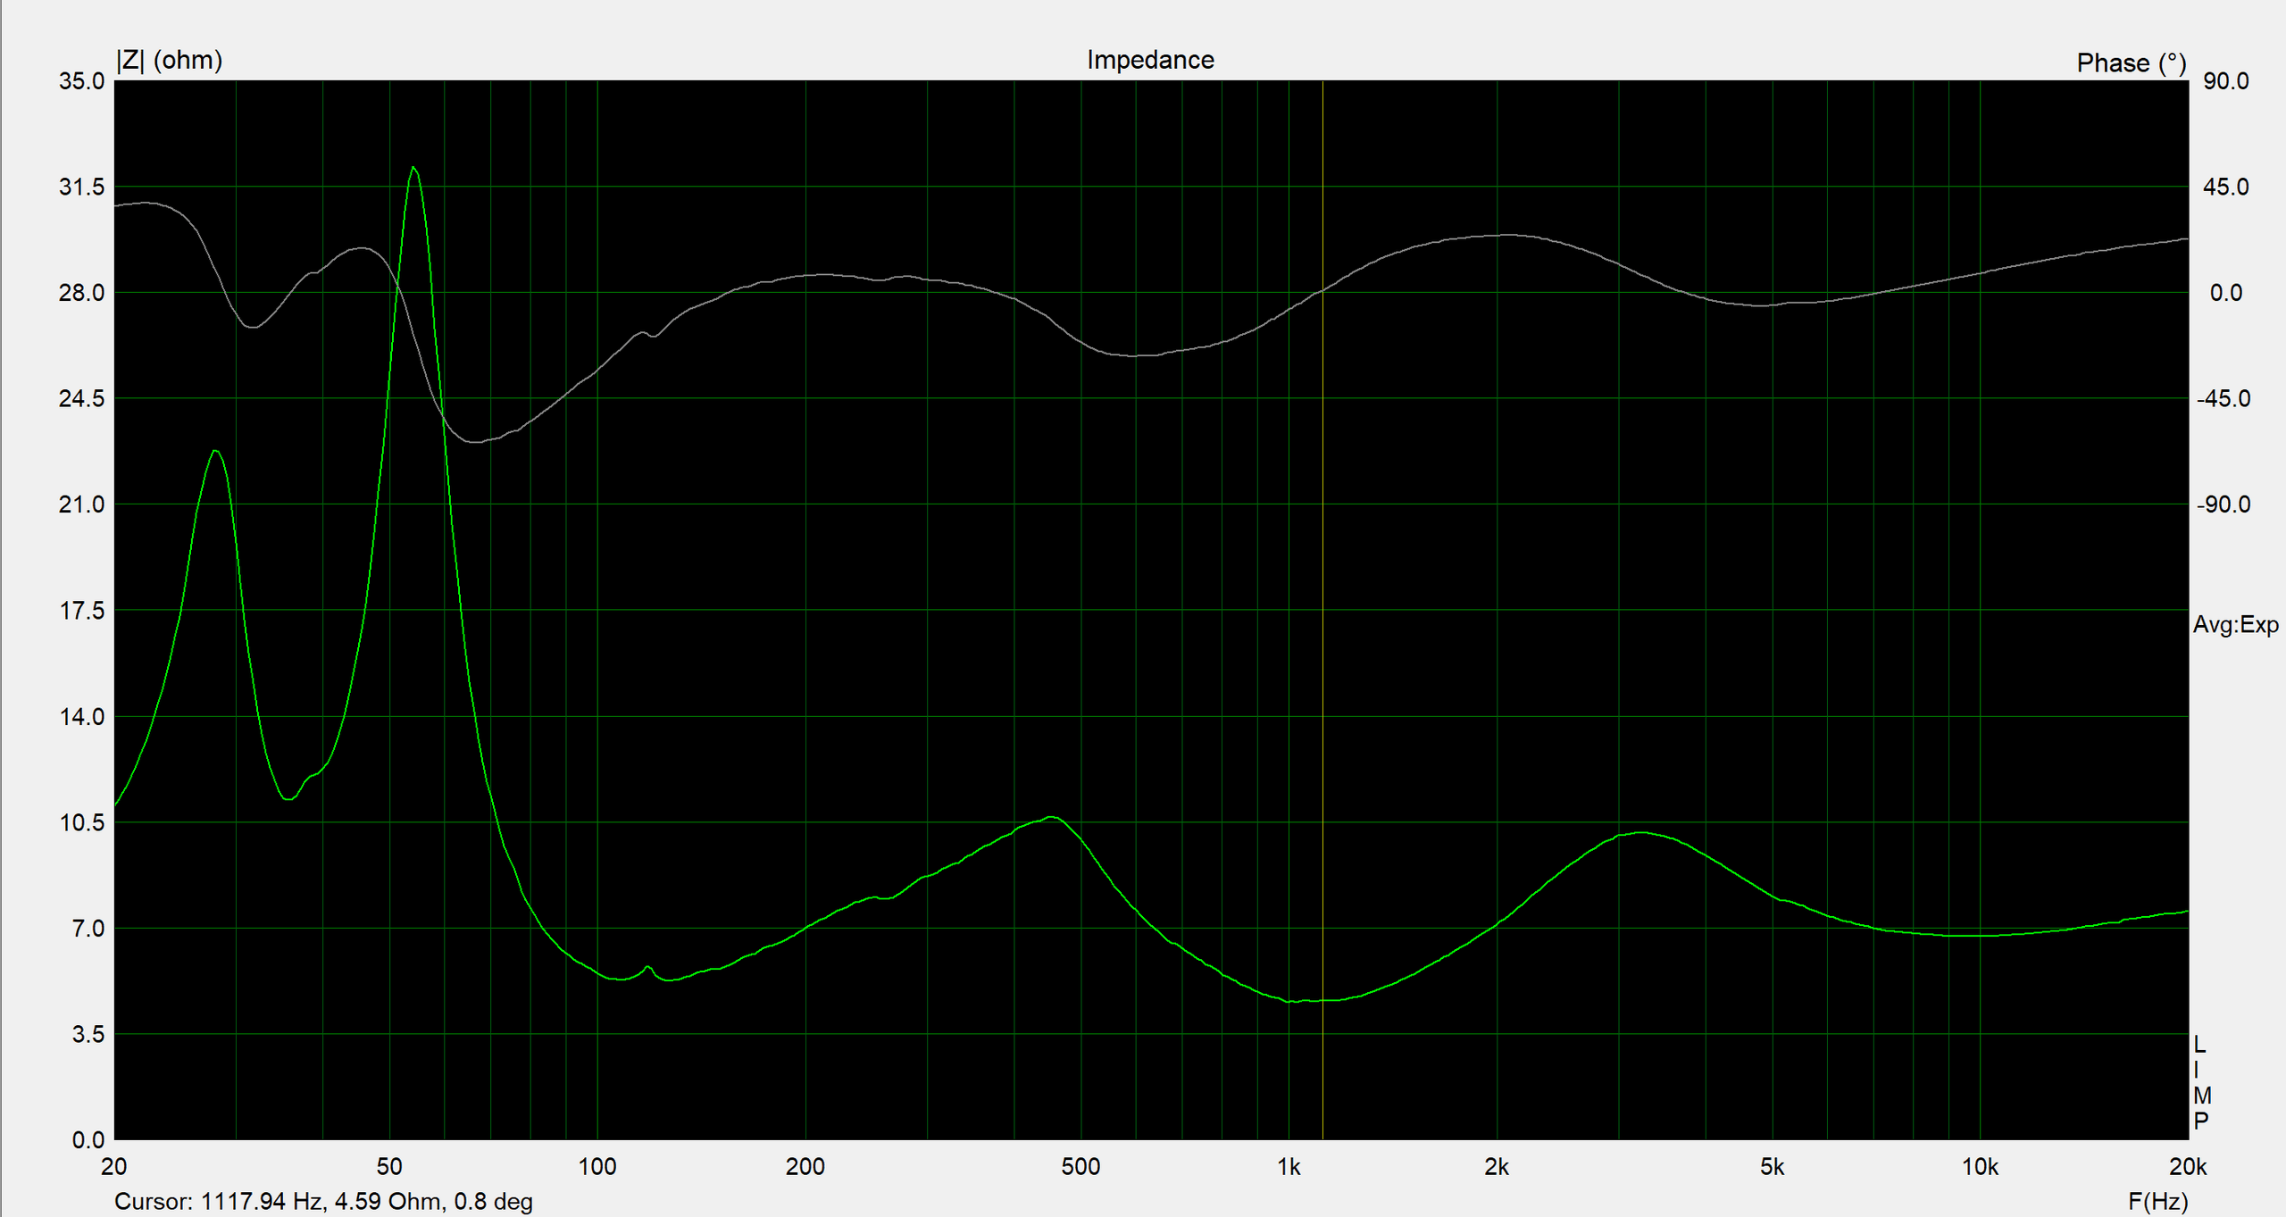Click the Impedance title text

pyautogui.click(x=1150, y=60)
